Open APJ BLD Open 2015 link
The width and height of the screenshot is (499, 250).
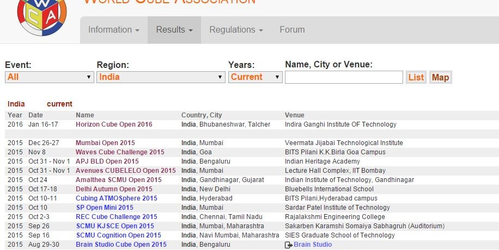point(107,161)
